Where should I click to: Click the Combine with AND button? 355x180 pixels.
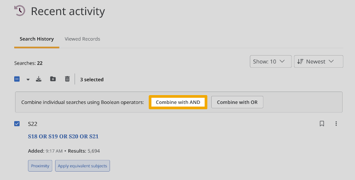[x=178, y=102]
